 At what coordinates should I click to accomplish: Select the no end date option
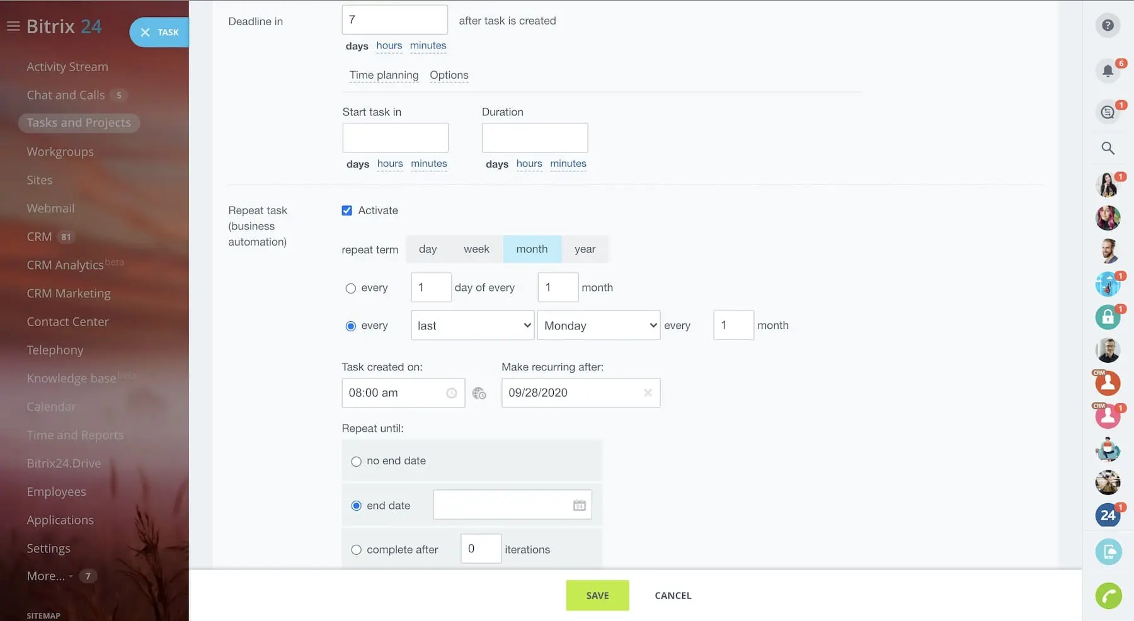click(x=357, y=461)
